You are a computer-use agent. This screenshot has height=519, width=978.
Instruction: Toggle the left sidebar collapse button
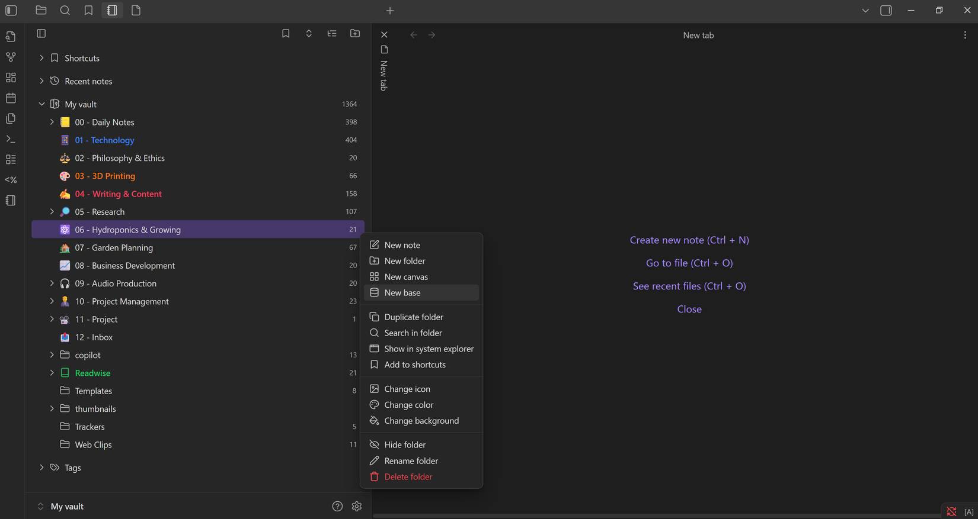(x=11, y=11)
